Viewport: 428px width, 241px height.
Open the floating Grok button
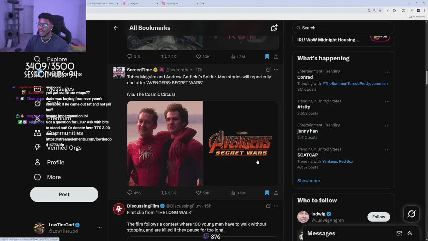point(412,214)
